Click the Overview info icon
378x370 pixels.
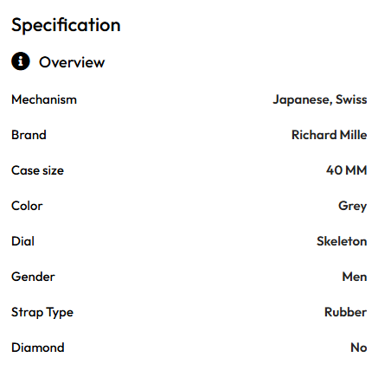pos(21,61)
